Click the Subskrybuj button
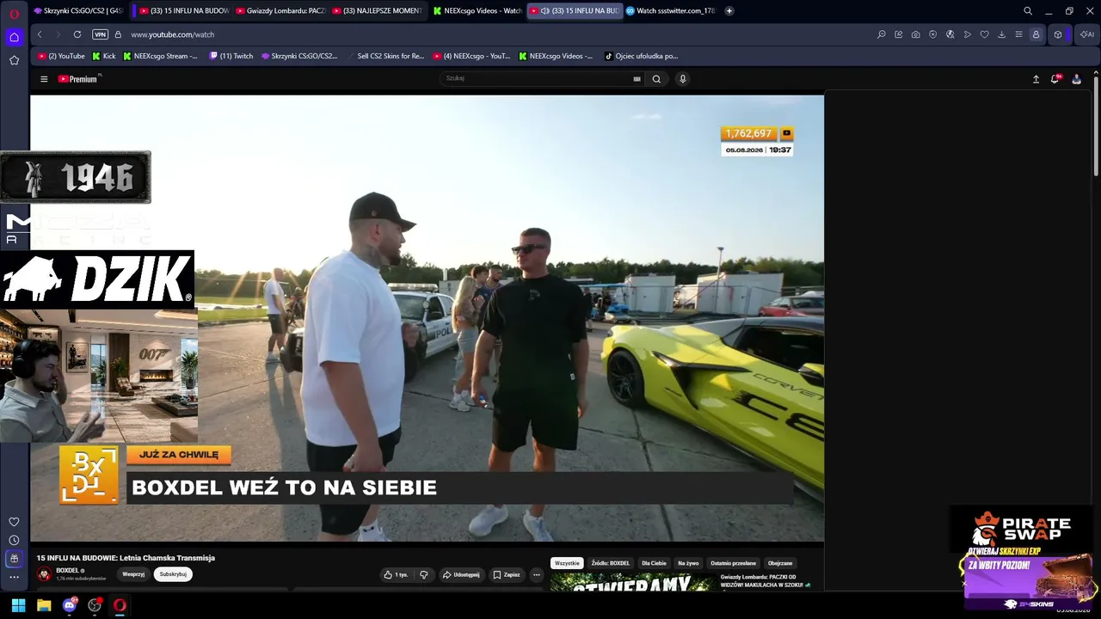Image resolution: width=1101 pixels, height=619 pixels. tap(173, 574)
